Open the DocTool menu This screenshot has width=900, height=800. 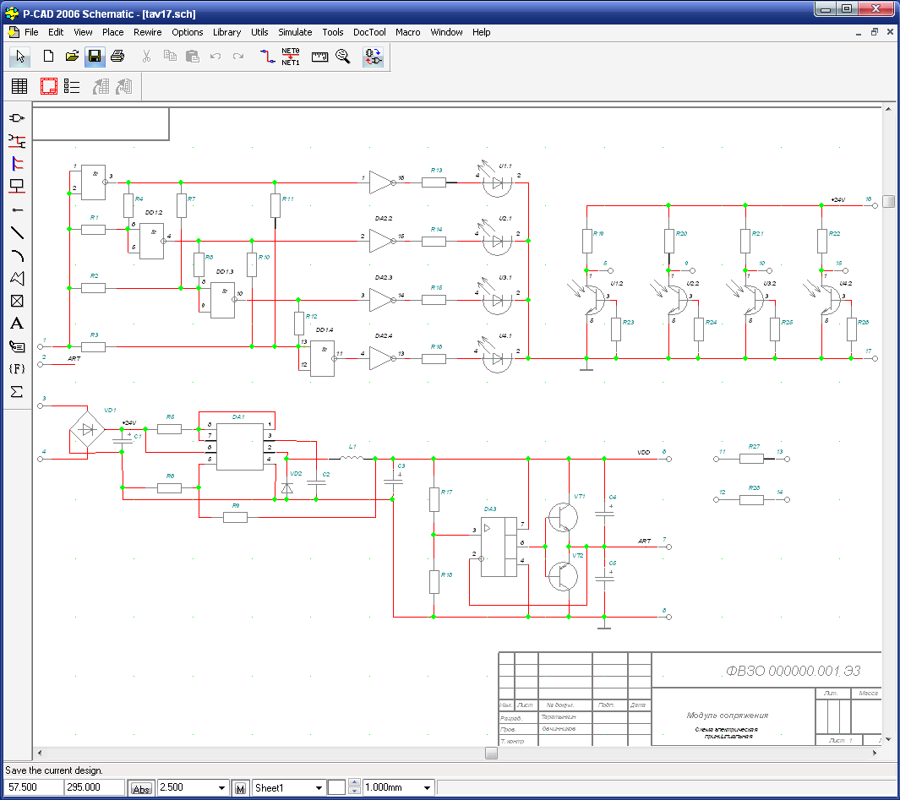369,32
